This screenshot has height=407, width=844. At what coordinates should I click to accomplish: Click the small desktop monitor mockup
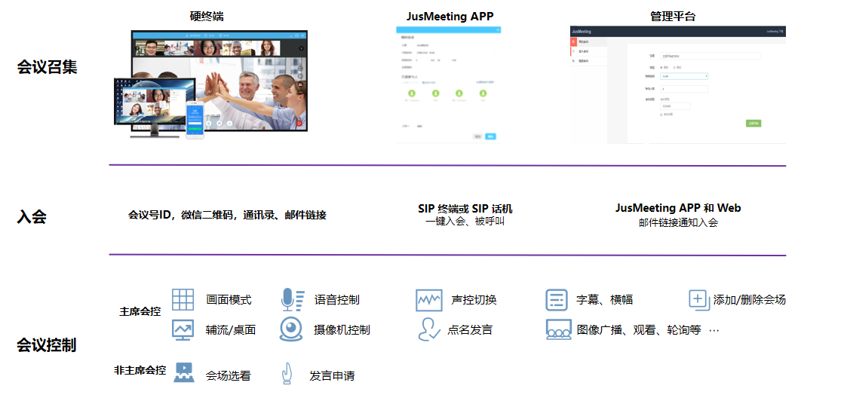[155, 108]
